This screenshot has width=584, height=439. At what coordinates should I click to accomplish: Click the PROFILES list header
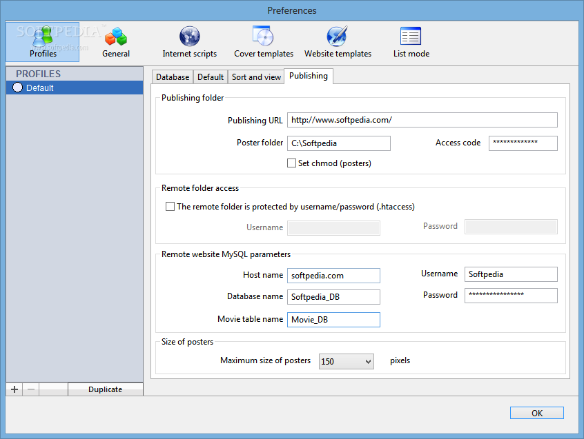75,74
